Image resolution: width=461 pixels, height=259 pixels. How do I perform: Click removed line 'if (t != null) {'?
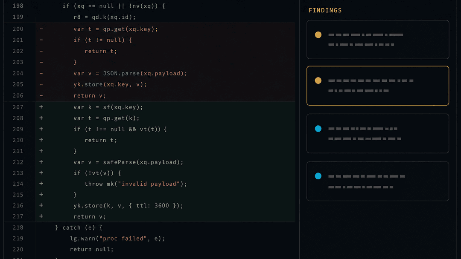pyautogui.click(x=102, y=40)
